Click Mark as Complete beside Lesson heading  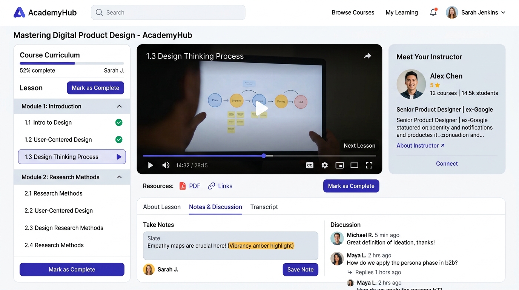[95, 88]
